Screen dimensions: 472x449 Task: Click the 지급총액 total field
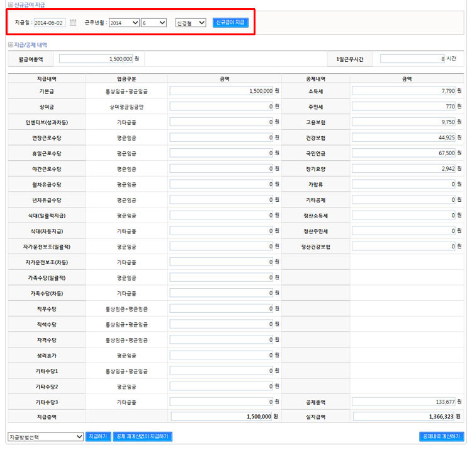(222, 416)
